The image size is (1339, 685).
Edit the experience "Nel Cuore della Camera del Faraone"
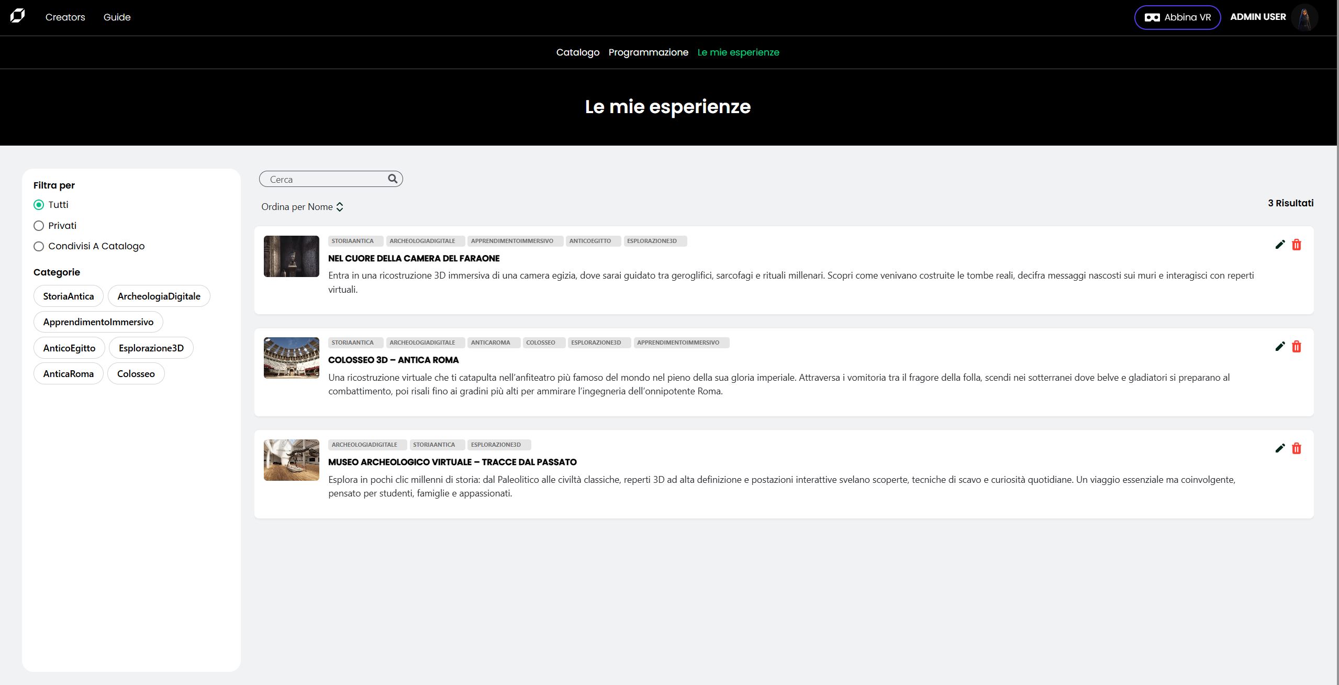[x=1279, y=244]
